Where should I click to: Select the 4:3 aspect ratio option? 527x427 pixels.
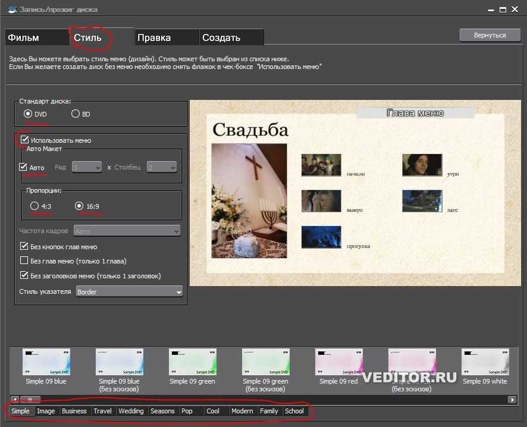coord(34,206)
